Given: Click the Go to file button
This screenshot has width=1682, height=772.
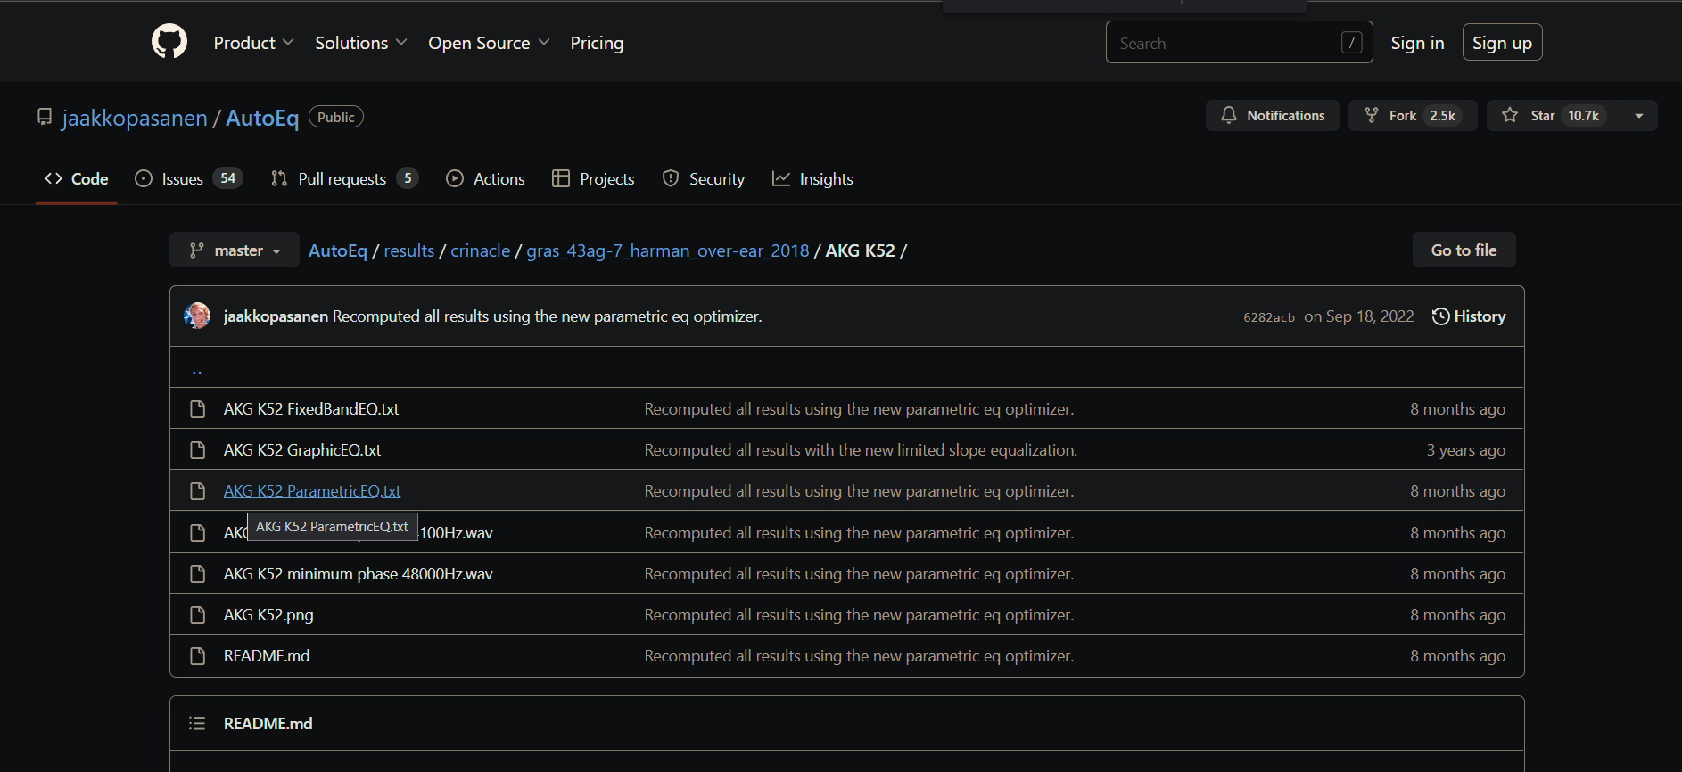Looking at the screenshot, I should tap(1464, 250).
